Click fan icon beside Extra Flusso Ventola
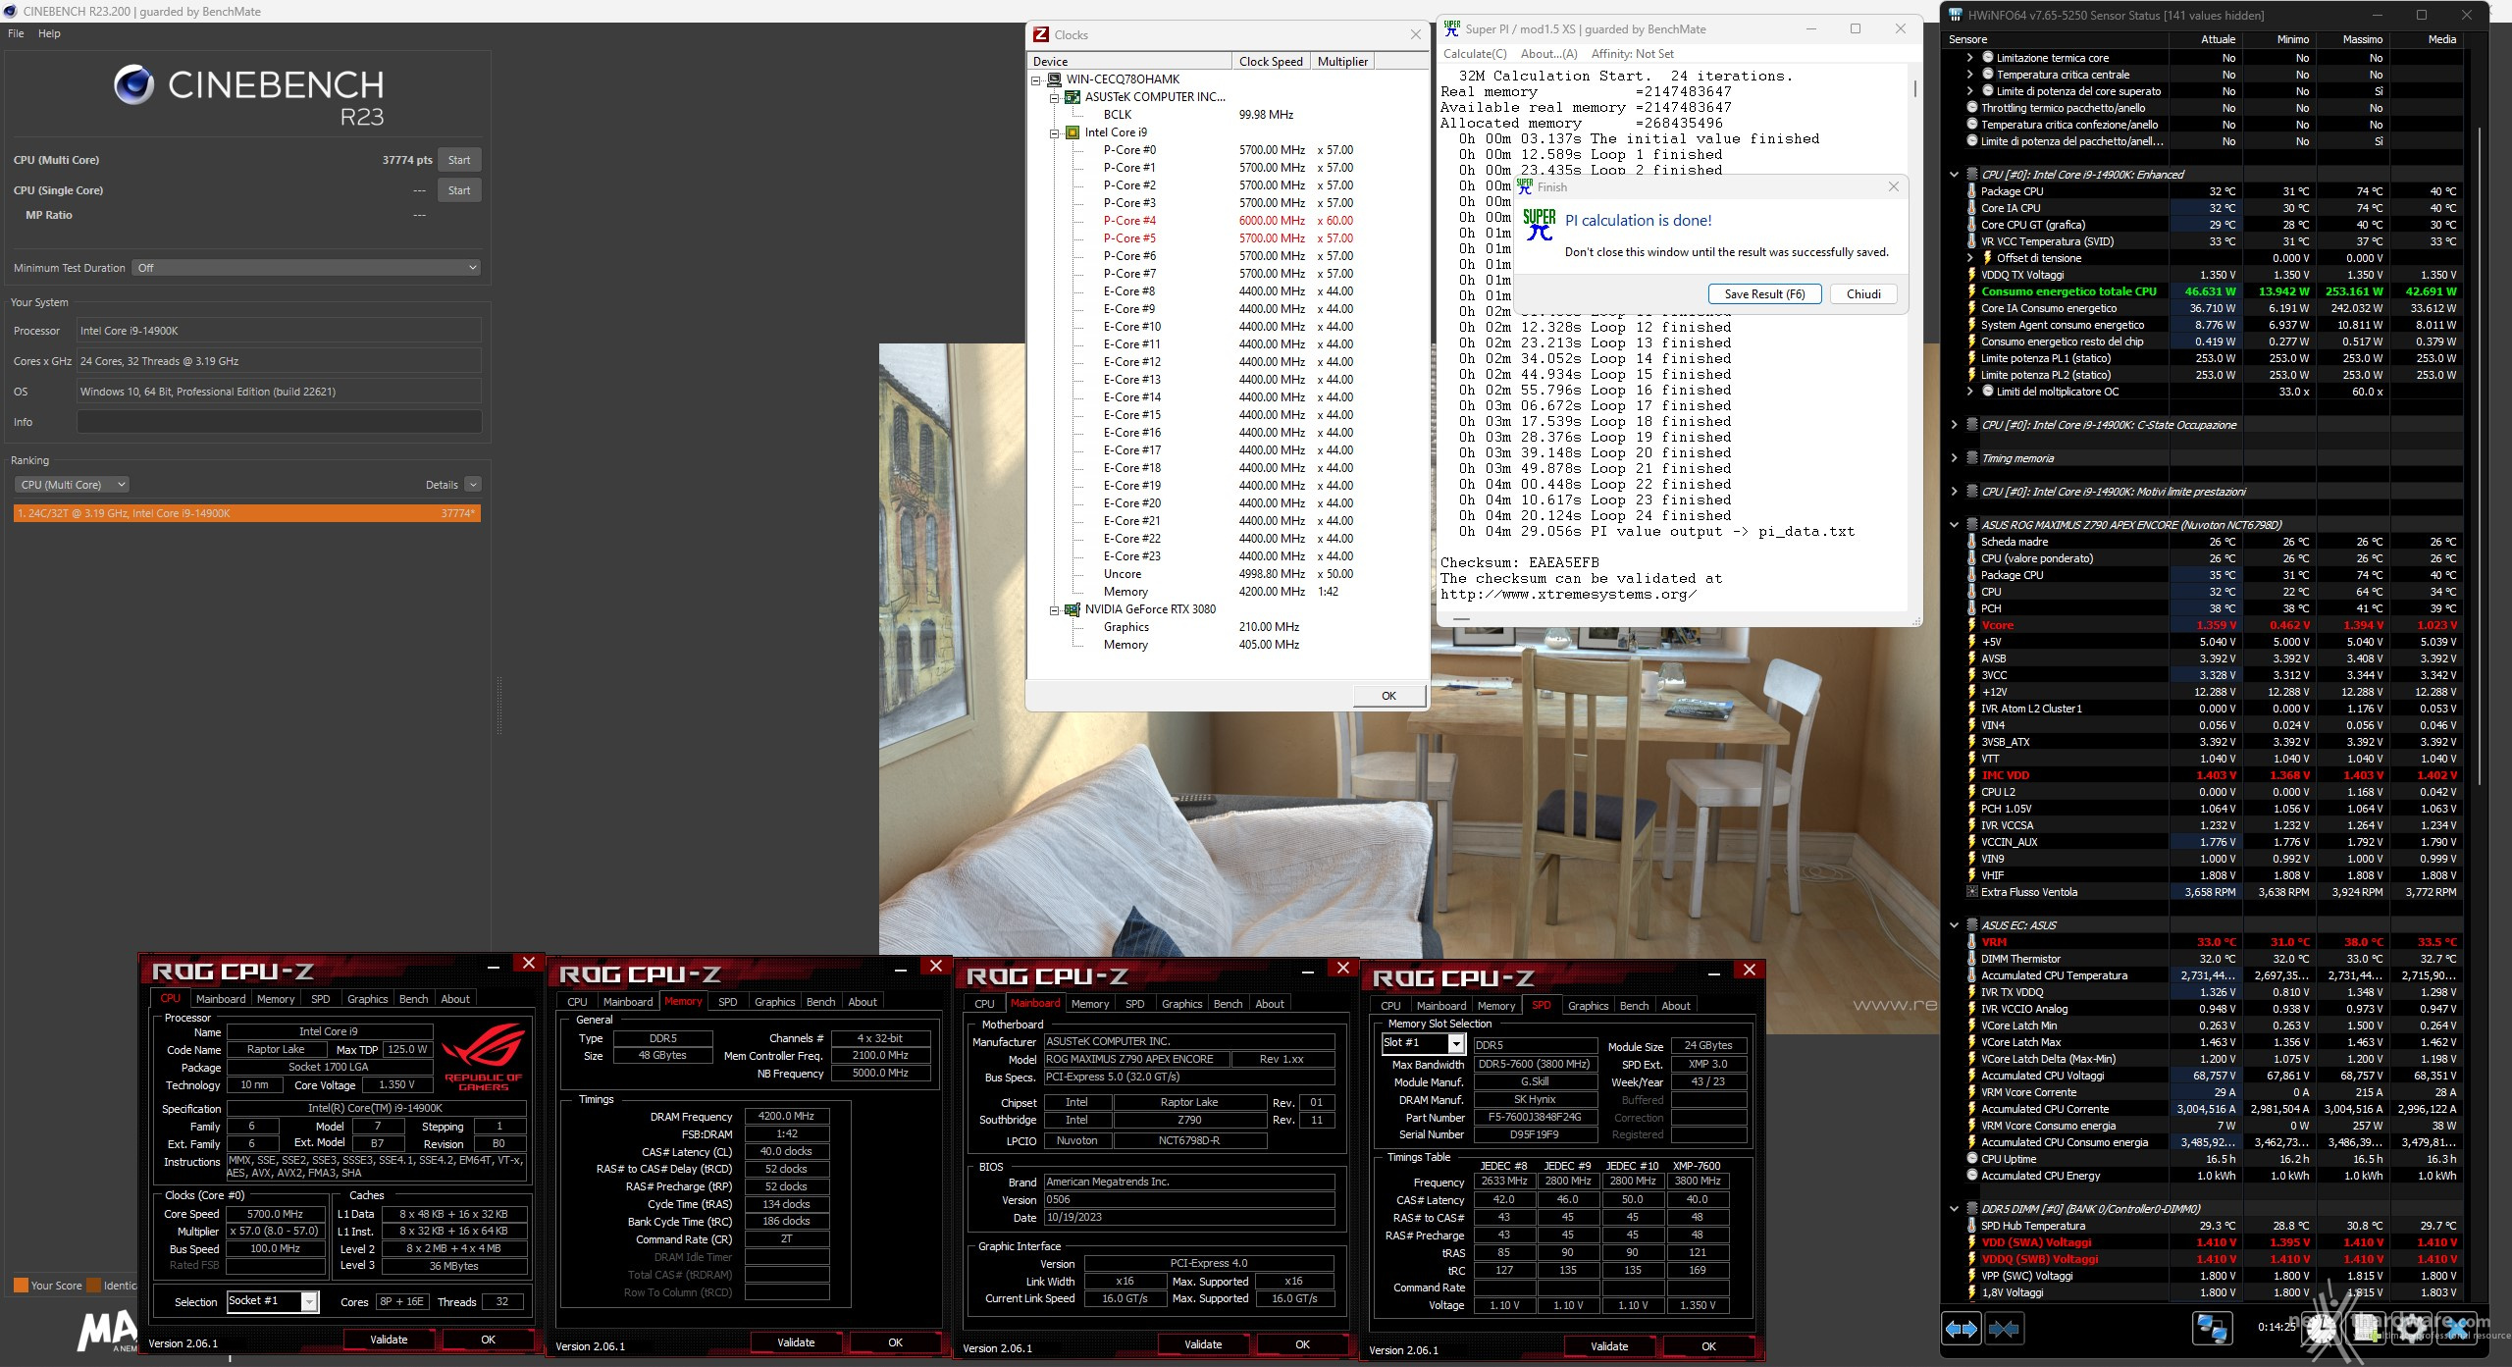The height and width of the screenshot is (1367, 2512). click(x=1971, y=892)
